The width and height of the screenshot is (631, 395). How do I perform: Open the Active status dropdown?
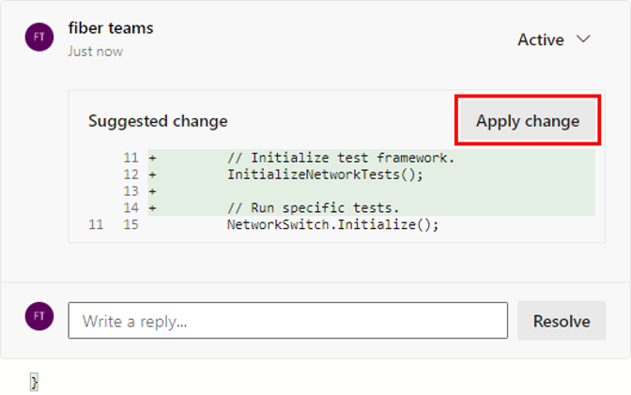coord(554,39)
